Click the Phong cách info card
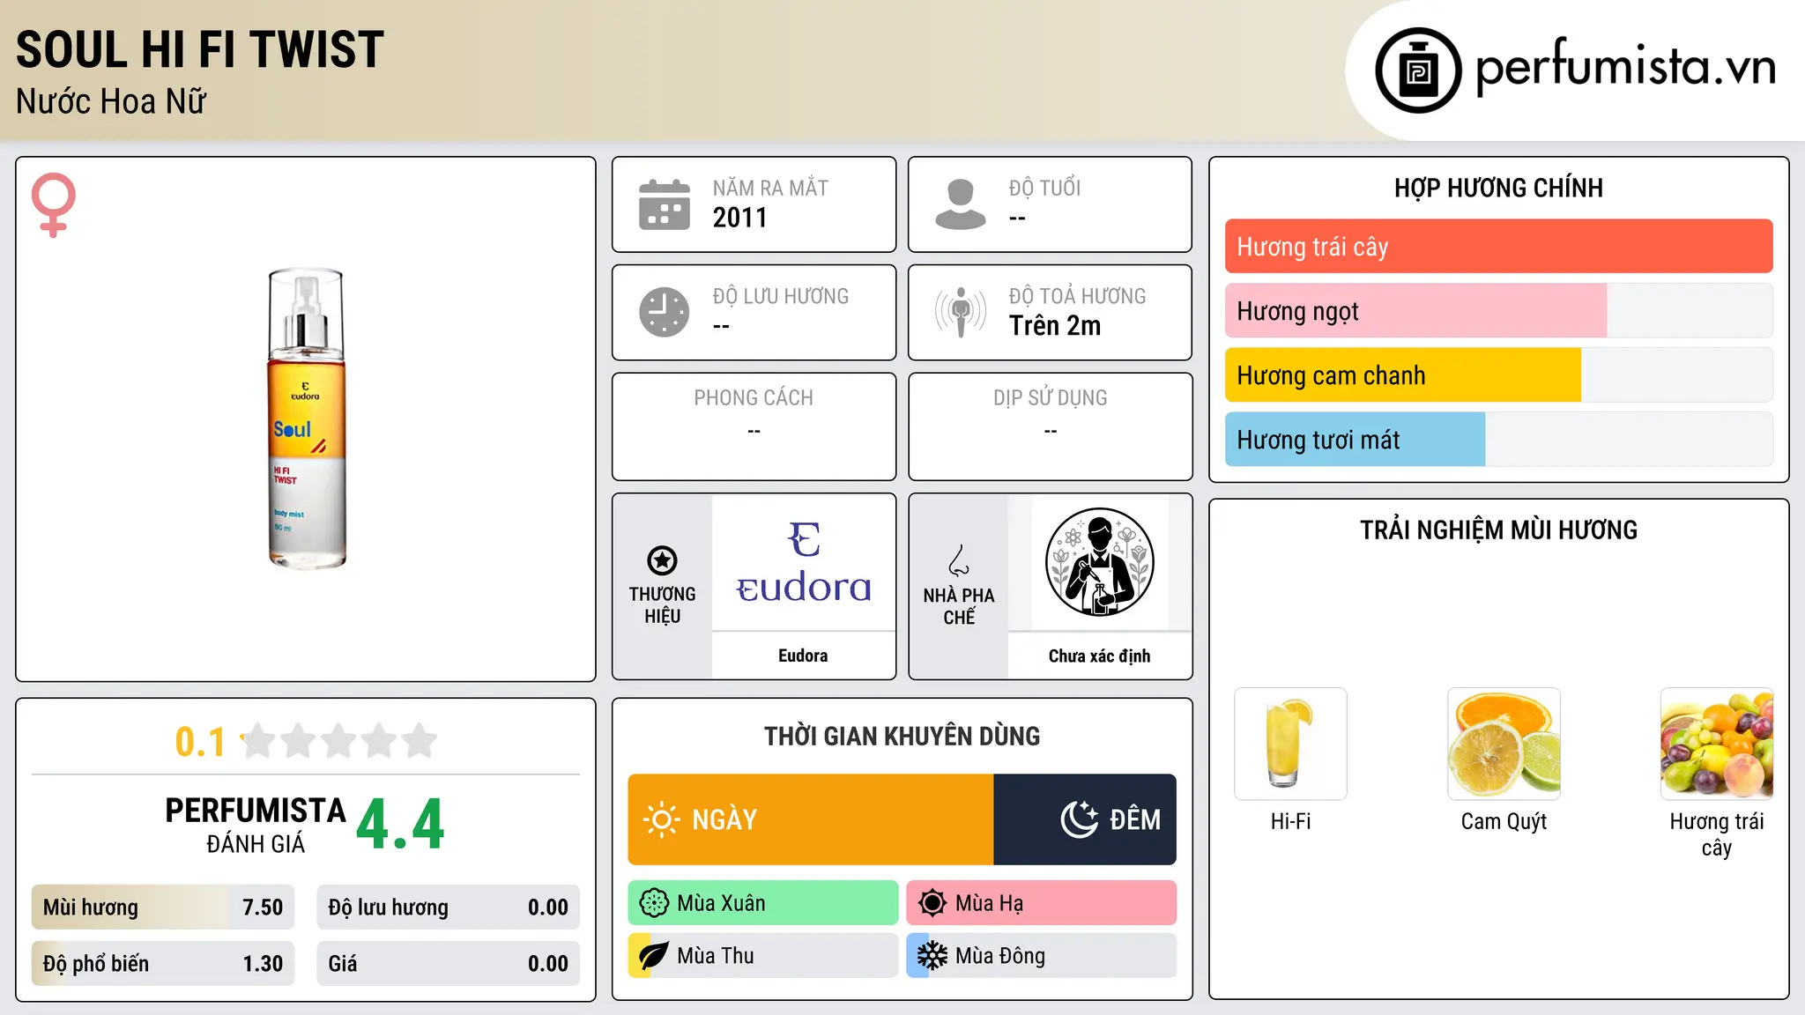The width and height of the screenshot is (1805, 1015). pyautogui.click(x=754, y=426)
